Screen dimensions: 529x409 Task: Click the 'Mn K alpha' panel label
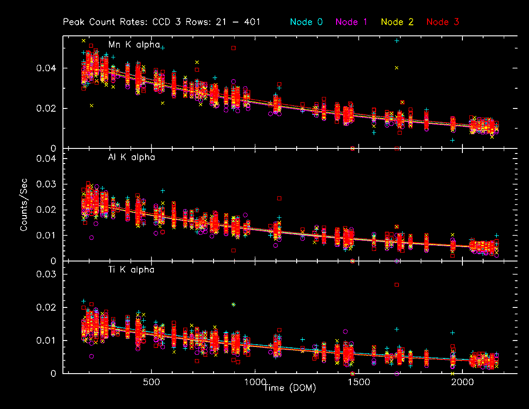coord(134,45)
